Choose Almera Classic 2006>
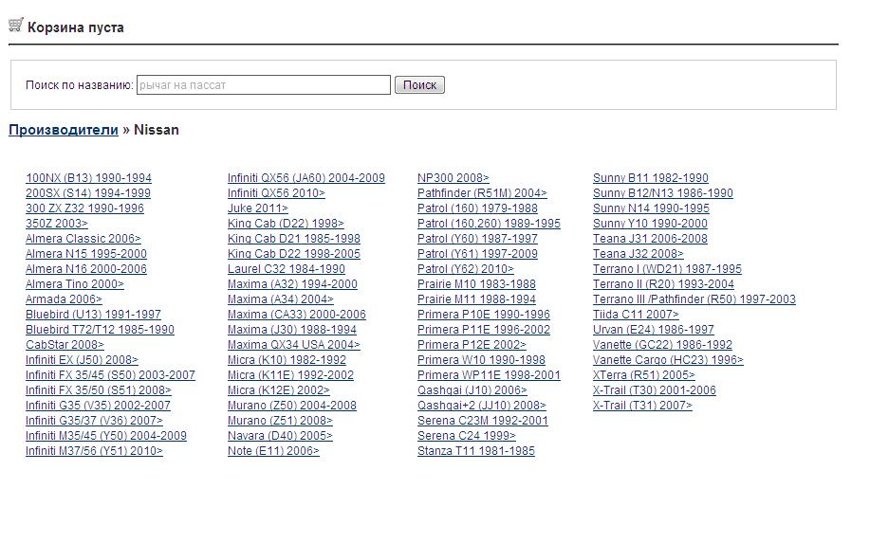Viewport: 870px width, 543px height. (83, 239)
